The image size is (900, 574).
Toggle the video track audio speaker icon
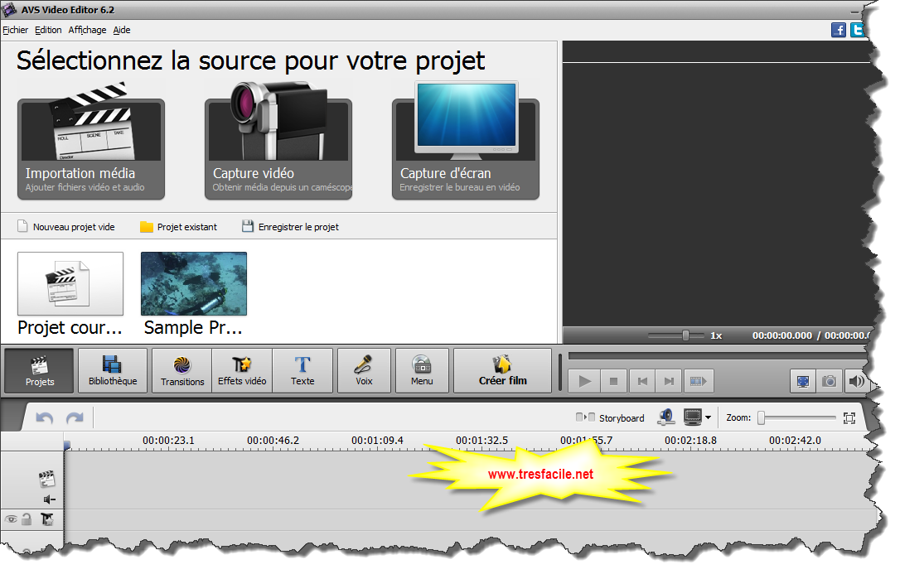point(50,499)
